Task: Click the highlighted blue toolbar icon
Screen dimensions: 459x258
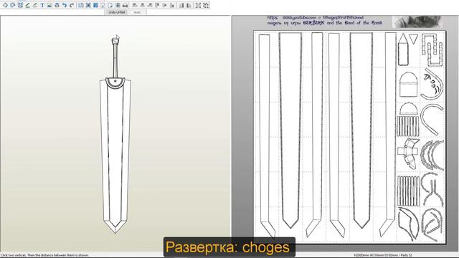Action: (95, 5)
